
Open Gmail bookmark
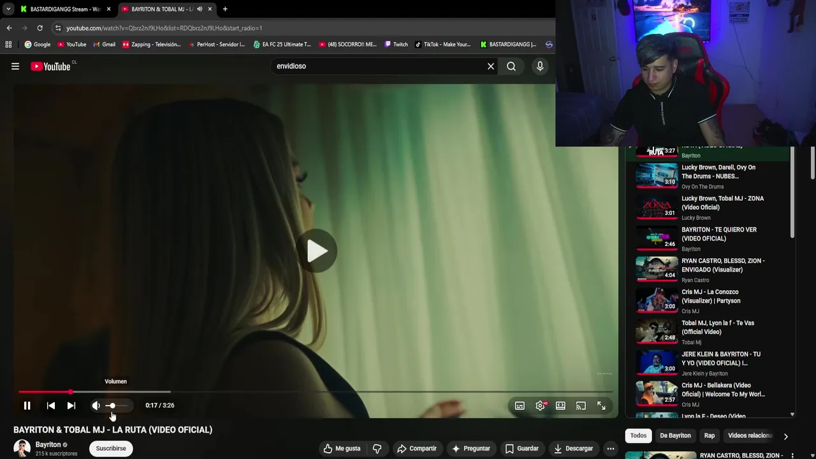104,45
